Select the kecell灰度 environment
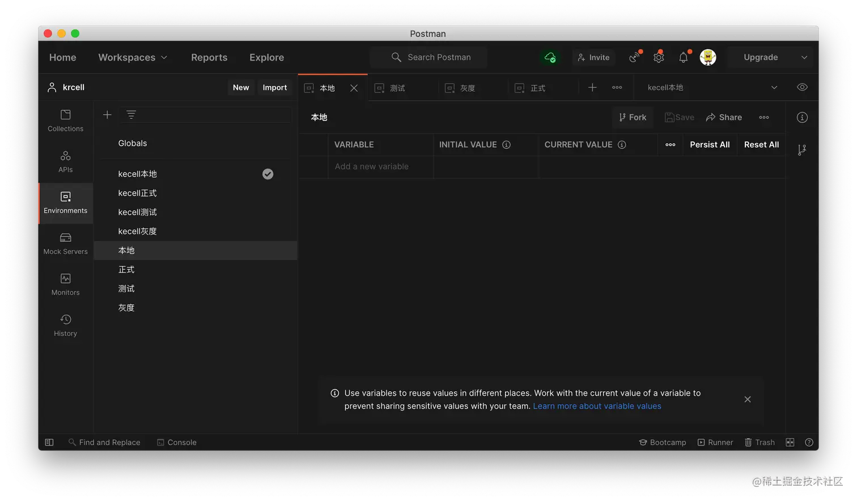Viewport: 857px width, 501px height. tap(196, 231)
